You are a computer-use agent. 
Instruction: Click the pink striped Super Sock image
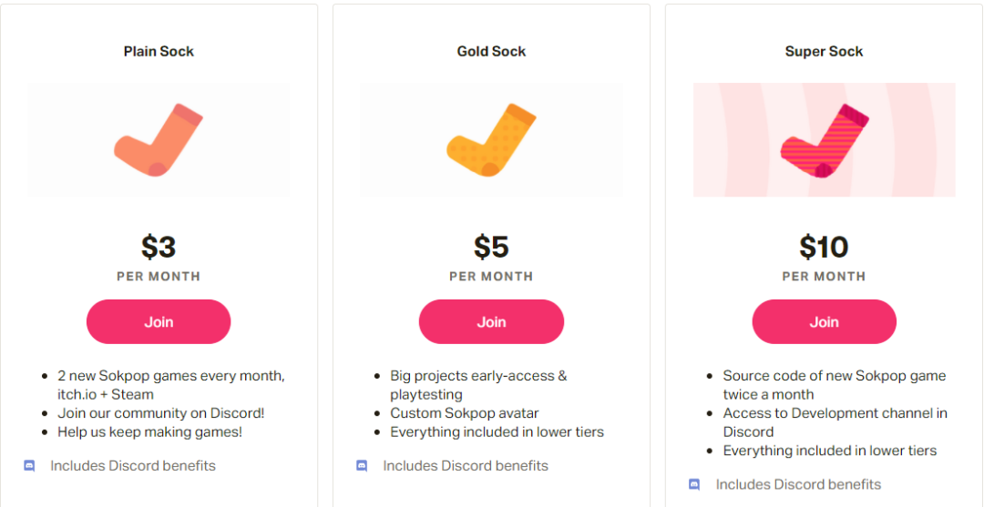tap(824, 140)
